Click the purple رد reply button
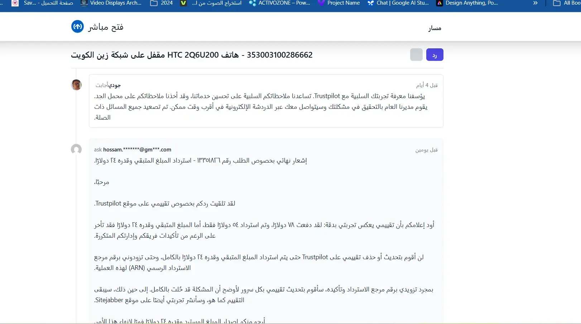The height and width of the screenshot is (324, 581). click(435, 55)
